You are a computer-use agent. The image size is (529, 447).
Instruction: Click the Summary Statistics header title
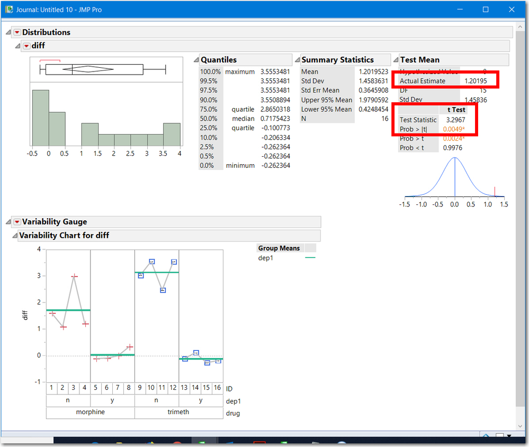337,60
